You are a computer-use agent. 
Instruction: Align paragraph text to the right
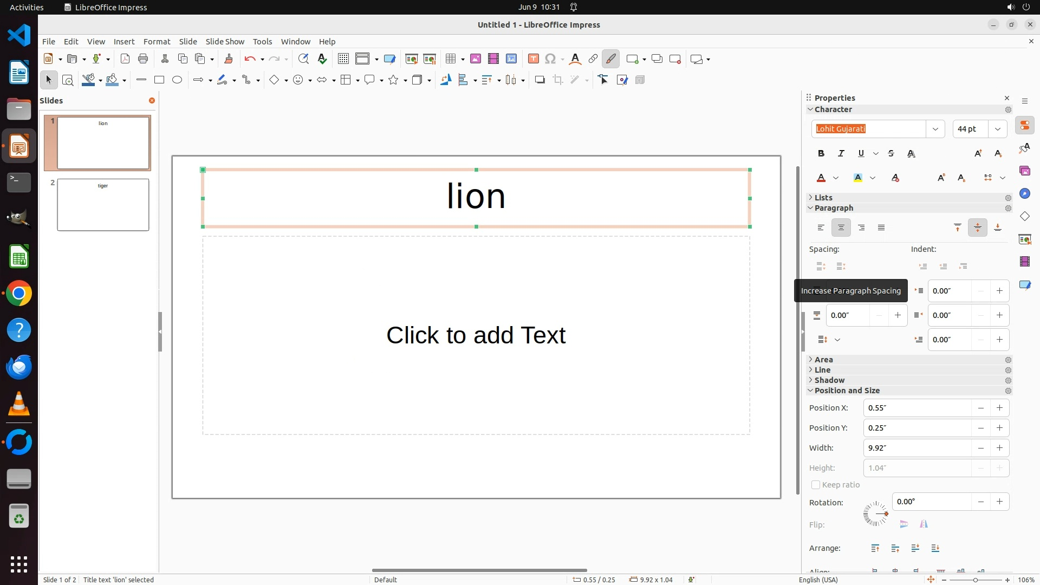coord(861,228)
